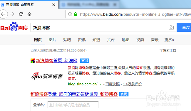The height and width of the screenshot is (111, 191).
Task: Go back with the browser back arrow
Action: 3,14
